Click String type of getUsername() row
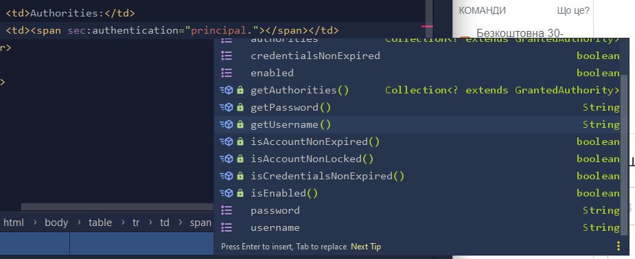The width and height of the screenshot is (635, 259). tap(601, 125)
